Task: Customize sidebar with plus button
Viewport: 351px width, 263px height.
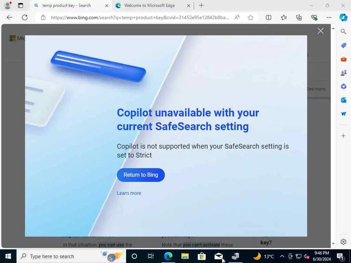Action: [x=343, y=136]
